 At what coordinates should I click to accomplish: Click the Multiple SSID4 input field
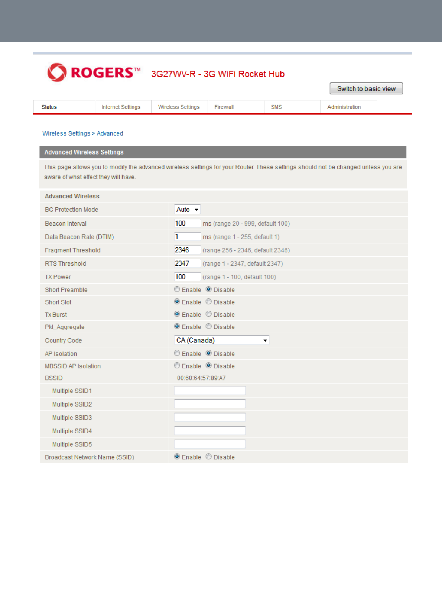210,431
